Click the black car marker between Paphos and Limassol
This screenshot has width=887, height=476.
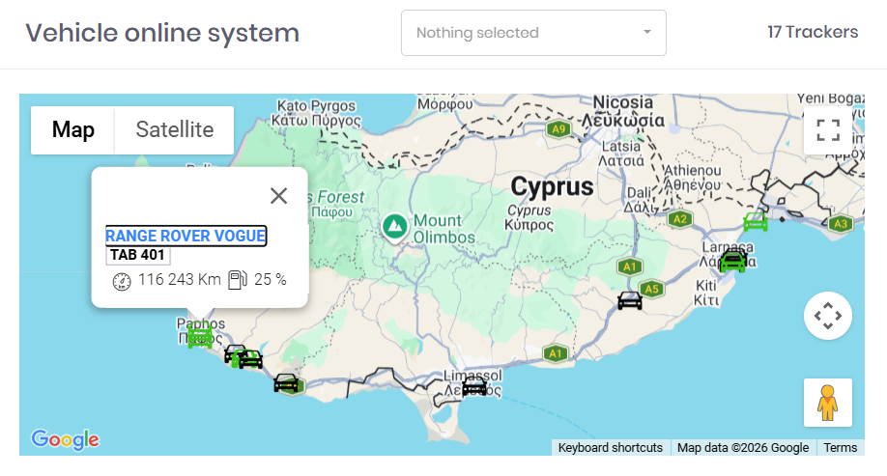point(286,382)
